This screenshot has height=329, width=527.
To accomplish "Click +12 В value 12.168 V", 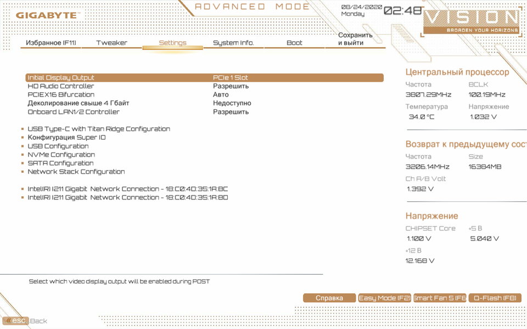I will tap(420, 261).
